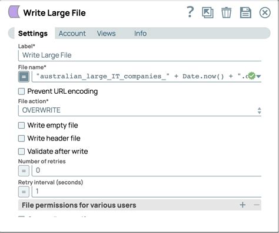Save settings with the floppy disk icon
This screenshot has height=233, width=279.
coord(245,12)
